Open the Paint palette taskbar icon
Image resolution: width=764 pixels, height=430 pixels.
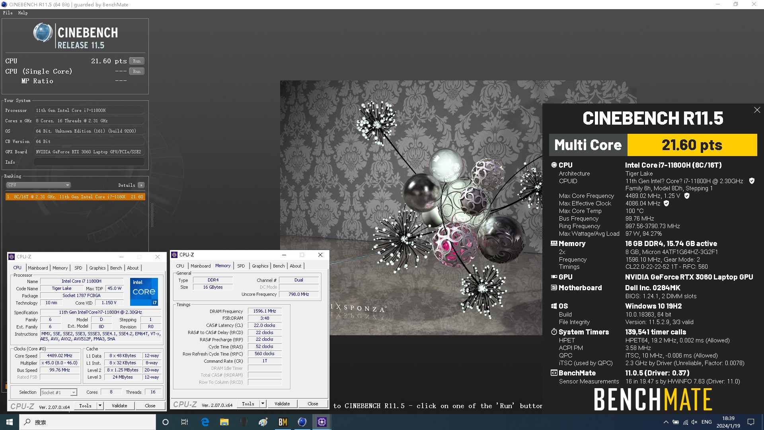click(263, 422)
